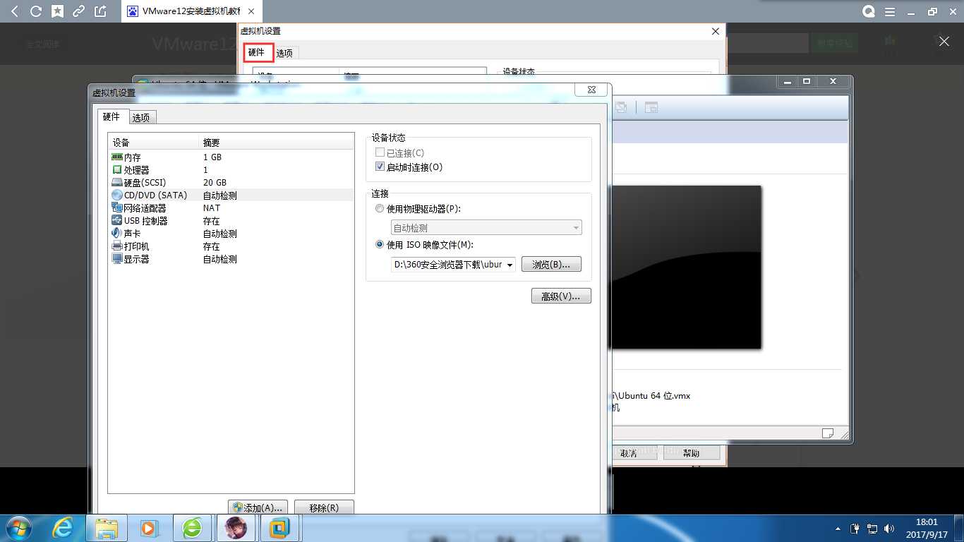Open the media player taskbar icon

click(x=148, y=528)
